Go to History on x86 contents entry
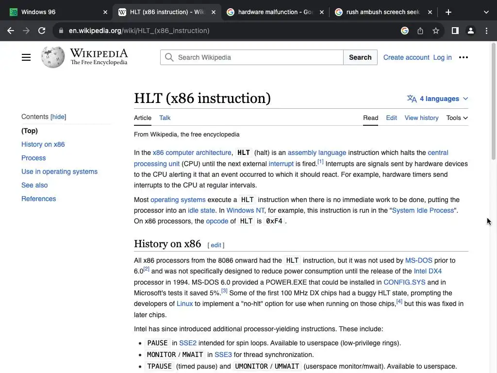 pyautogui.click(x=43, y=144)
